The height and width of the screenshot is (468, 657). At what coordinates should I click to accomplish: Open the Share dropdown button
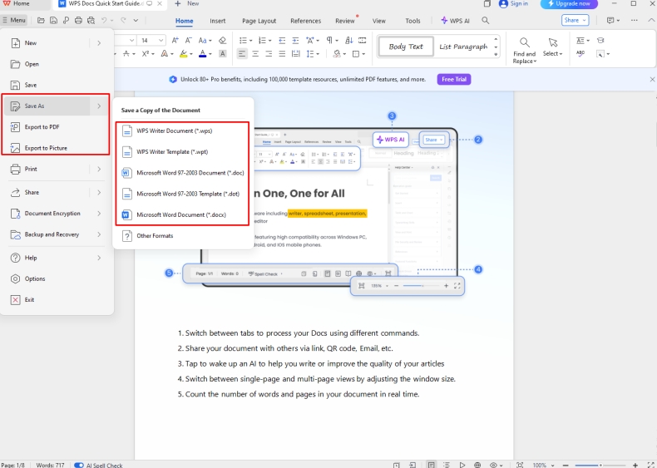click(x=574, y=21)
